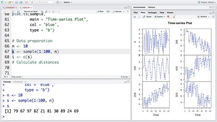Image resolution: width=217 pixels, height=122 pixels.
Task: Click the '# Calculate distances' comment on line 69
Action: tap(35, 62)
